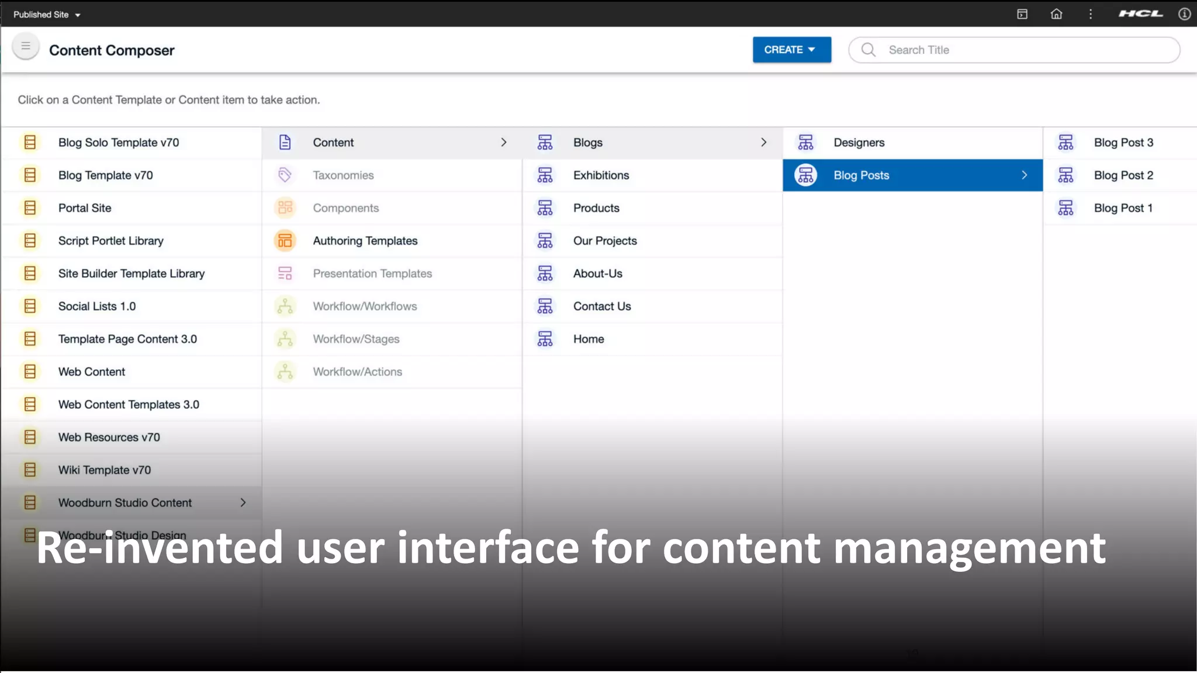
Task: Select Web Resources v70 library
Action: coord(132,437)
